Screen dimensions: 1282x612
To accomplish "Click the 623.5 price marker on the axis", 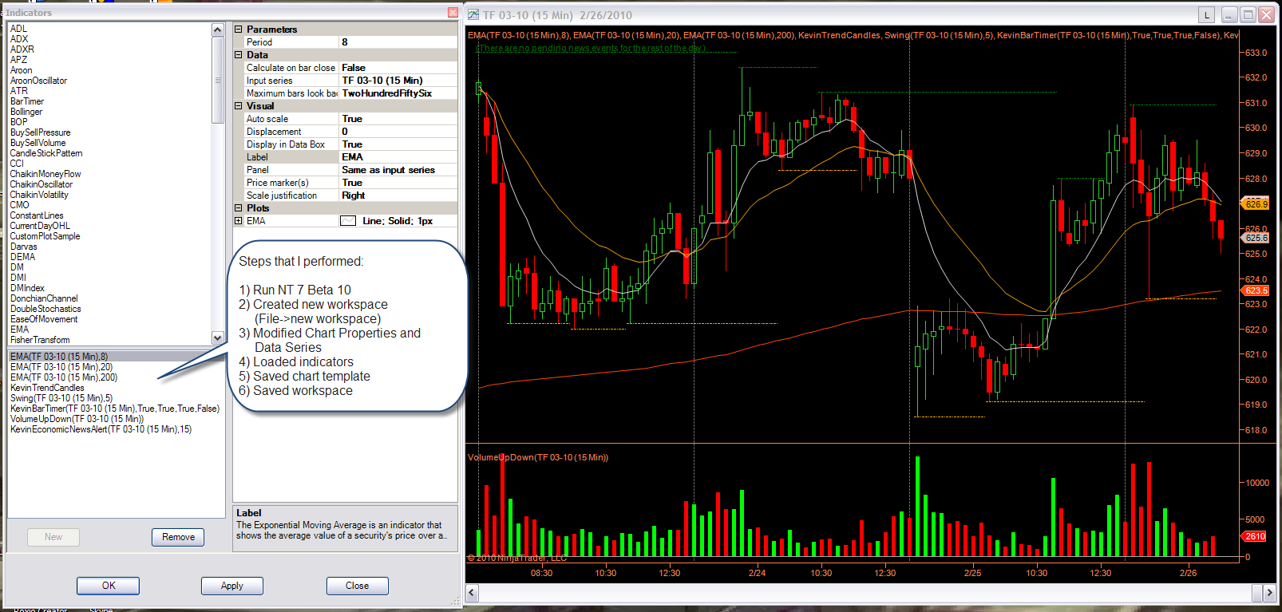I will point(1256,290).
